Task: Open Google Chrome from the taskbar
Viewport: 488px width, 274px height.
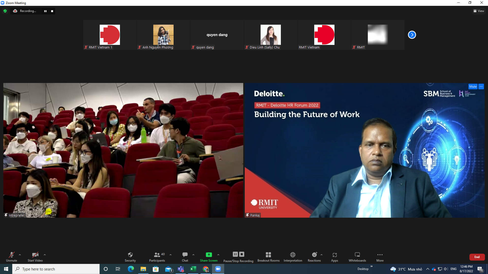Action: [206, 269]
